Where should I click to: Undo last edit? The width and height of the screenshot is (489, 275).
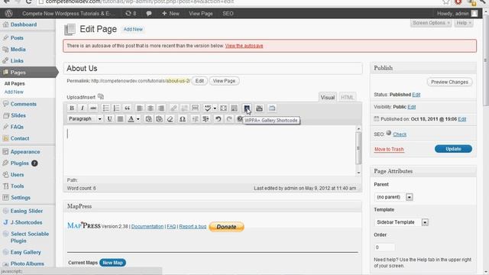point(219,119)
